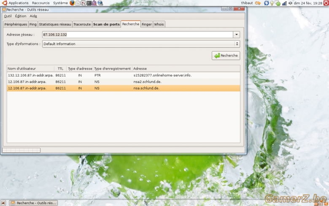329x206 pixels.
Task: Open the Applications menu
Action: click(19, 3)
